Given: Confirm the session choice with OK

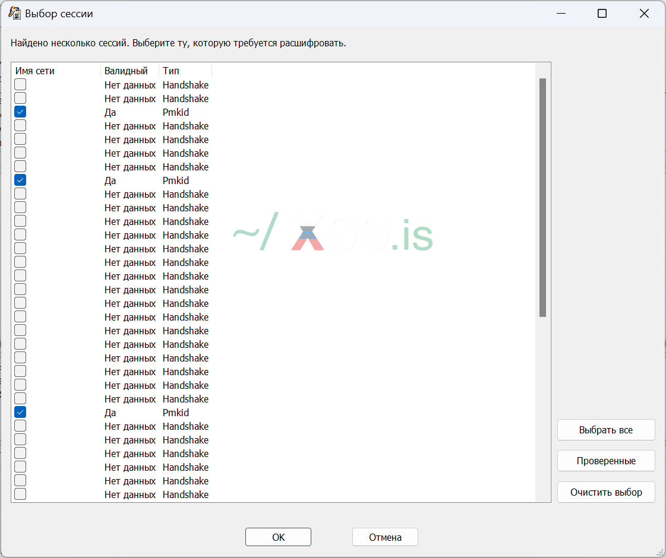Looking at the screenshot, I should tap(278, 537).
